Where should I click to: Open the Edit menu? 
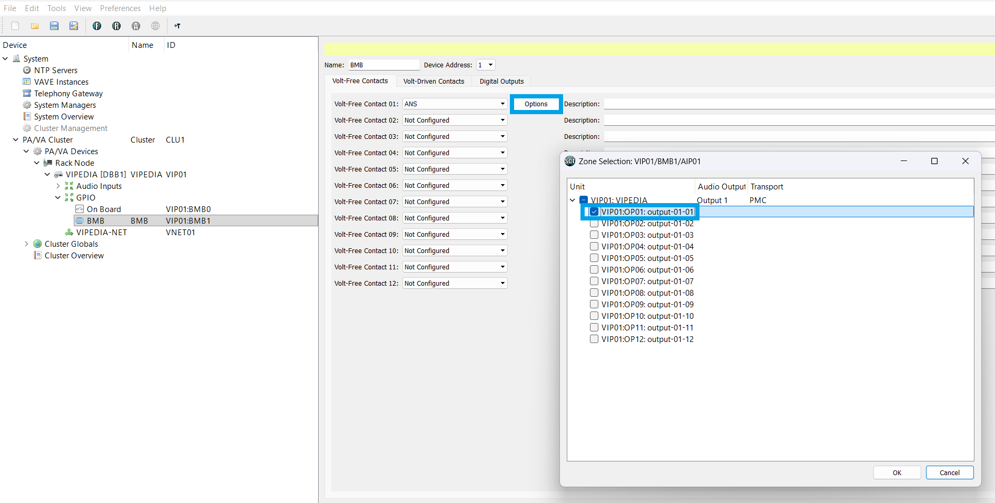coord(32,8)
